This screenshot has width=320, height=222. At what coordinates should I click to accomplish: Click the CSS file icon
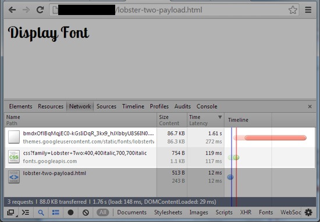14,157
